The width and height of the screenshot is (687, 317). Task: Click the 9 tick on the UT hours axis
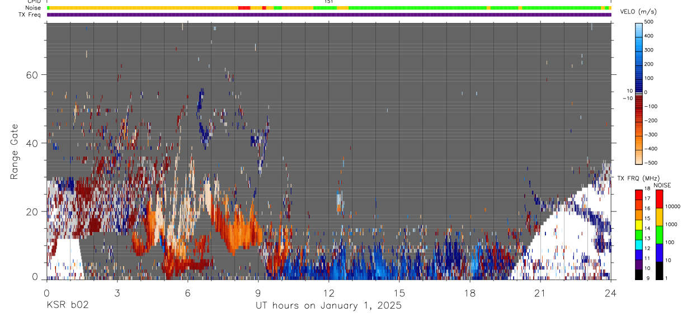click(258, 292)
